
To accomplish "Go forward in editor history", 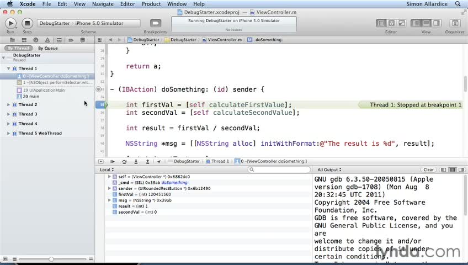I will [119, 40].
